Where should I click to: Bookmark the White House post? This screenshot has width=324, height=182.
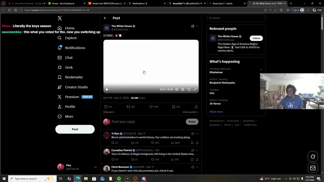click(176, 107)
